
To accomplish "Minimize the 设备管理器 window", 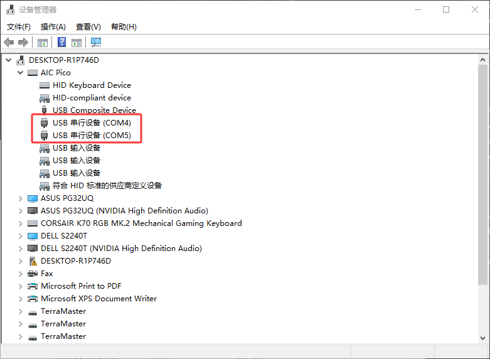I will [417, 9].
